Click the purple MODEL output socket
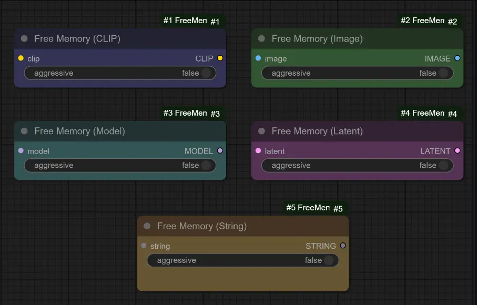The height and width of the screenshot is (305, 477). (x=220, y=150)
